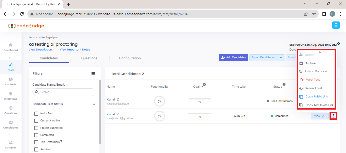Collapse the Candidate Test Status section
346x153 pixels.
coord(94,104)
